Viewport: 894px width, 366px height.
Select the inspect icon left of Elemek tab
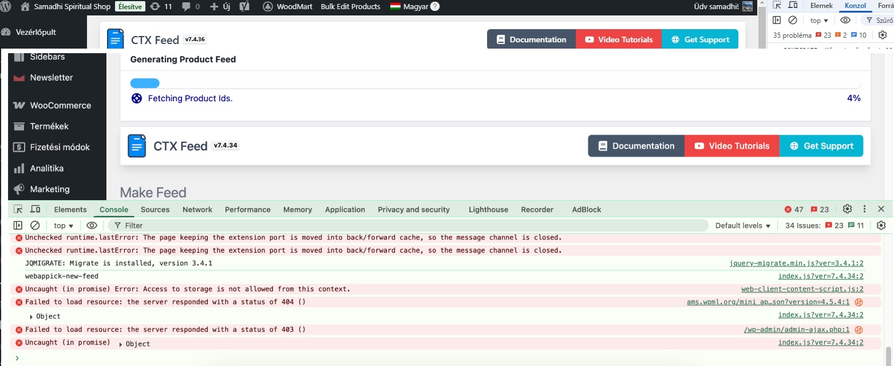point(777,5)
